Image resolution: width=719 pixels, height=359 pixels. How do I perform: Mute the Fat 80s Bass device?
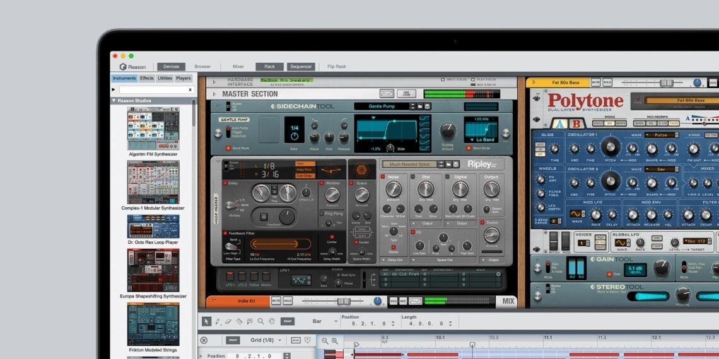pyautogui.click(x=595, y=83)
